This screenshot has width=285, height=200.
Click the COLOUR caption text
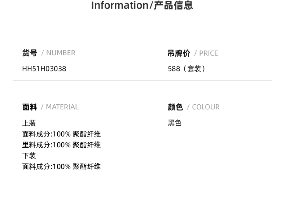coord(206,107)
